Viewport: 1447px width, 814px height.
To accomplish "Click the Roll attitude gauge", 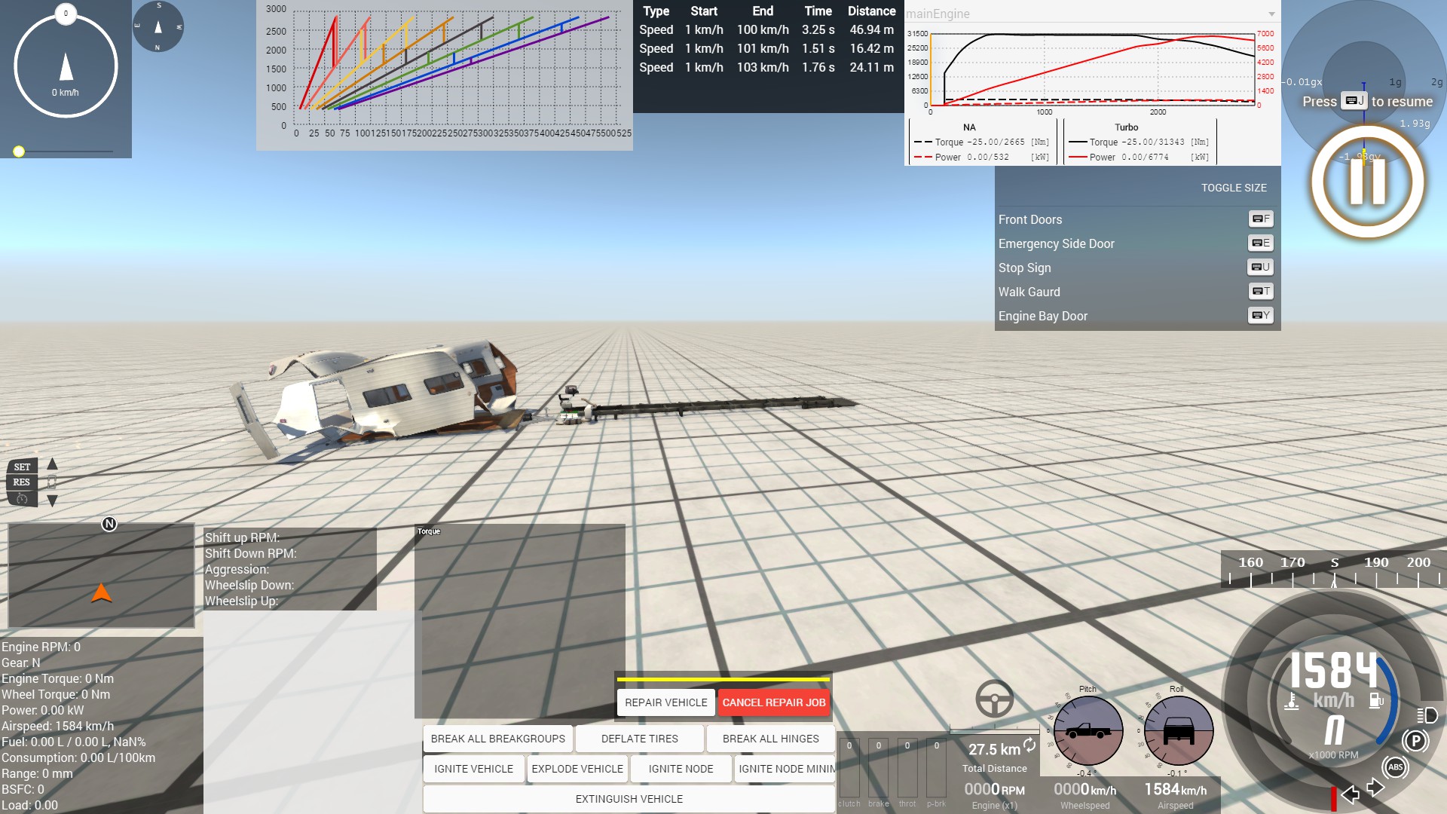I will pos(1178,731).
